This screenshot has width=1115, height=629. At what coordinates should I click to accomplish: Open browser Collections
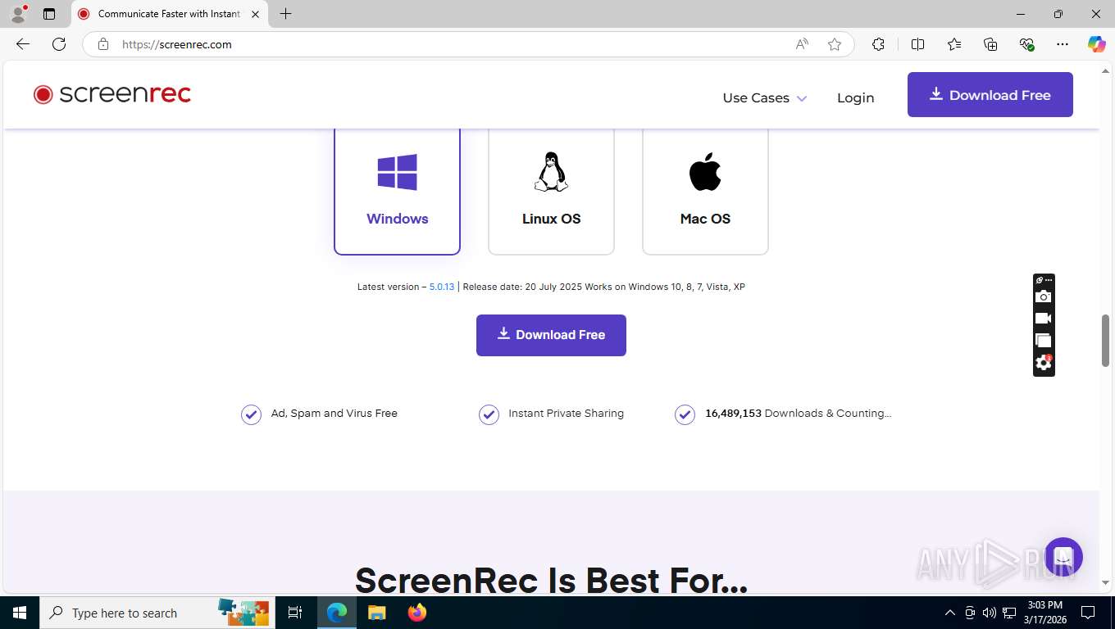point(990,44)
